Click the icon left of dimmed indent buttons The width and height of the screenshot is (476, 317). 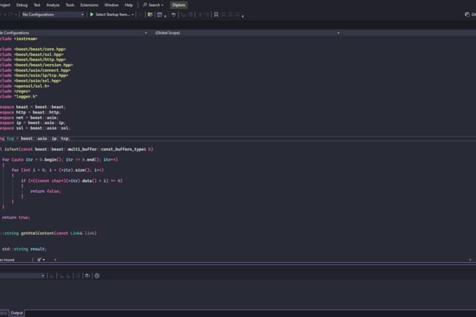coord(174,15)
